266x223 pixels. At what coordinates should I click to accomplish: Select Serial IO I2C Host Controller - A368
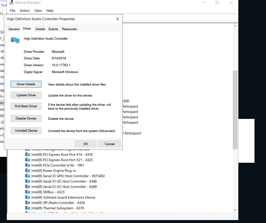click(64, 181)
